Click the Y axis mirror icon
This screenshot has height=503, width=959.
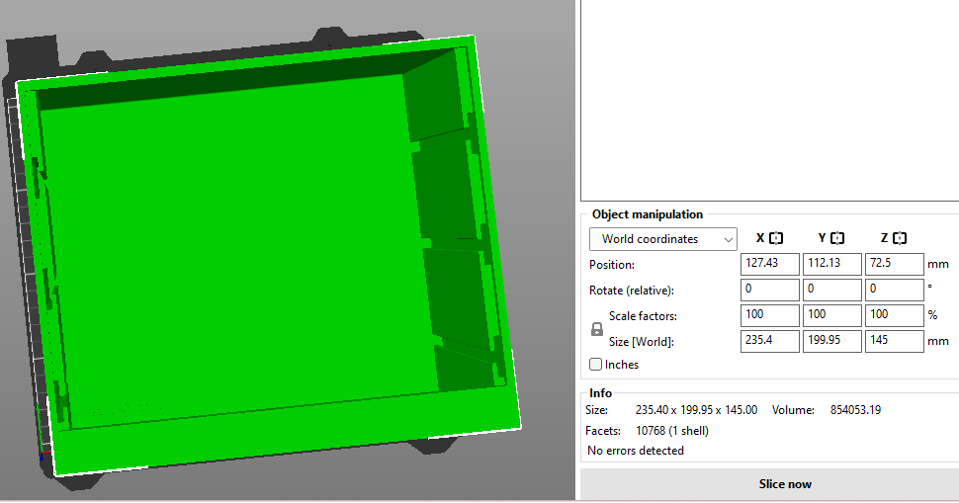pyautogui.click(x=837, y=238)
